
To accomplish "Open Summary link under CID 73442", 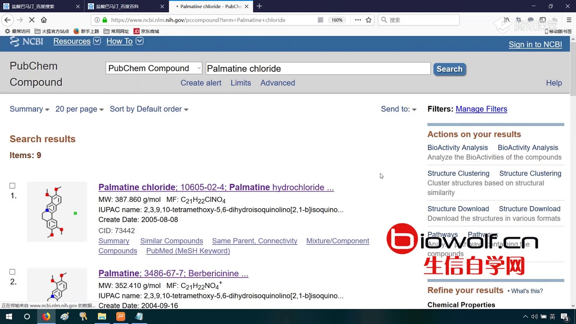I will (x=114, y=241).
